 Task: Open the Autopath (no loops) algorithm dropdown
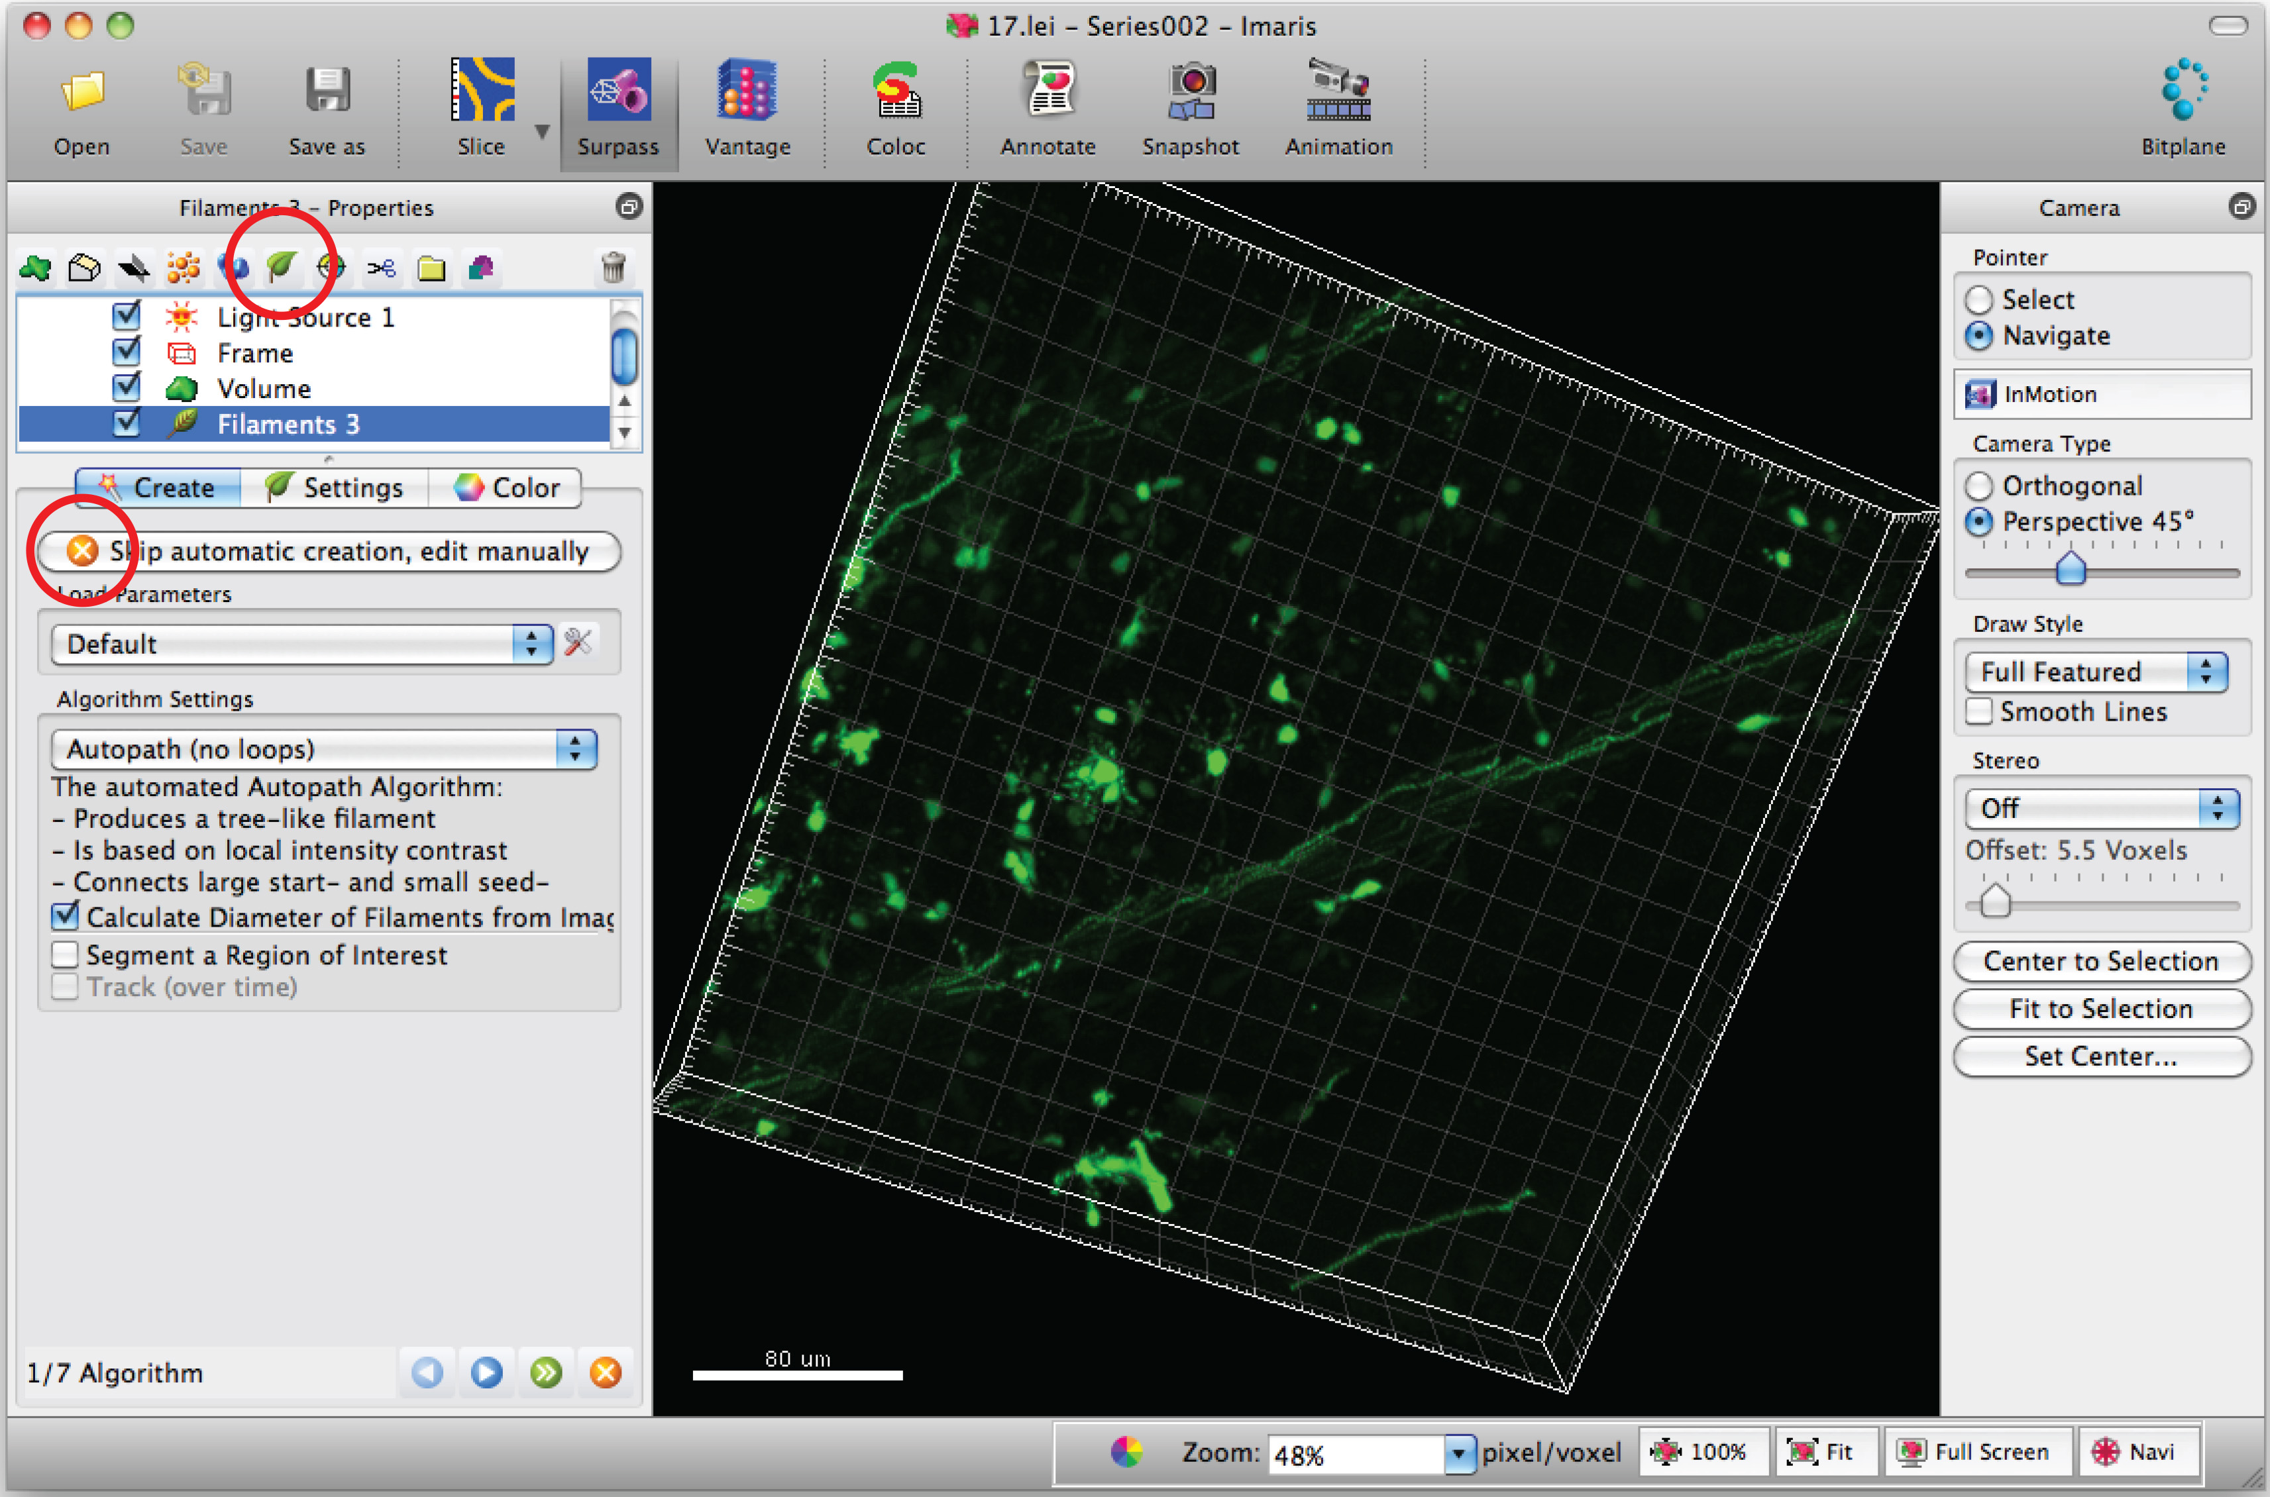point(324,749)
